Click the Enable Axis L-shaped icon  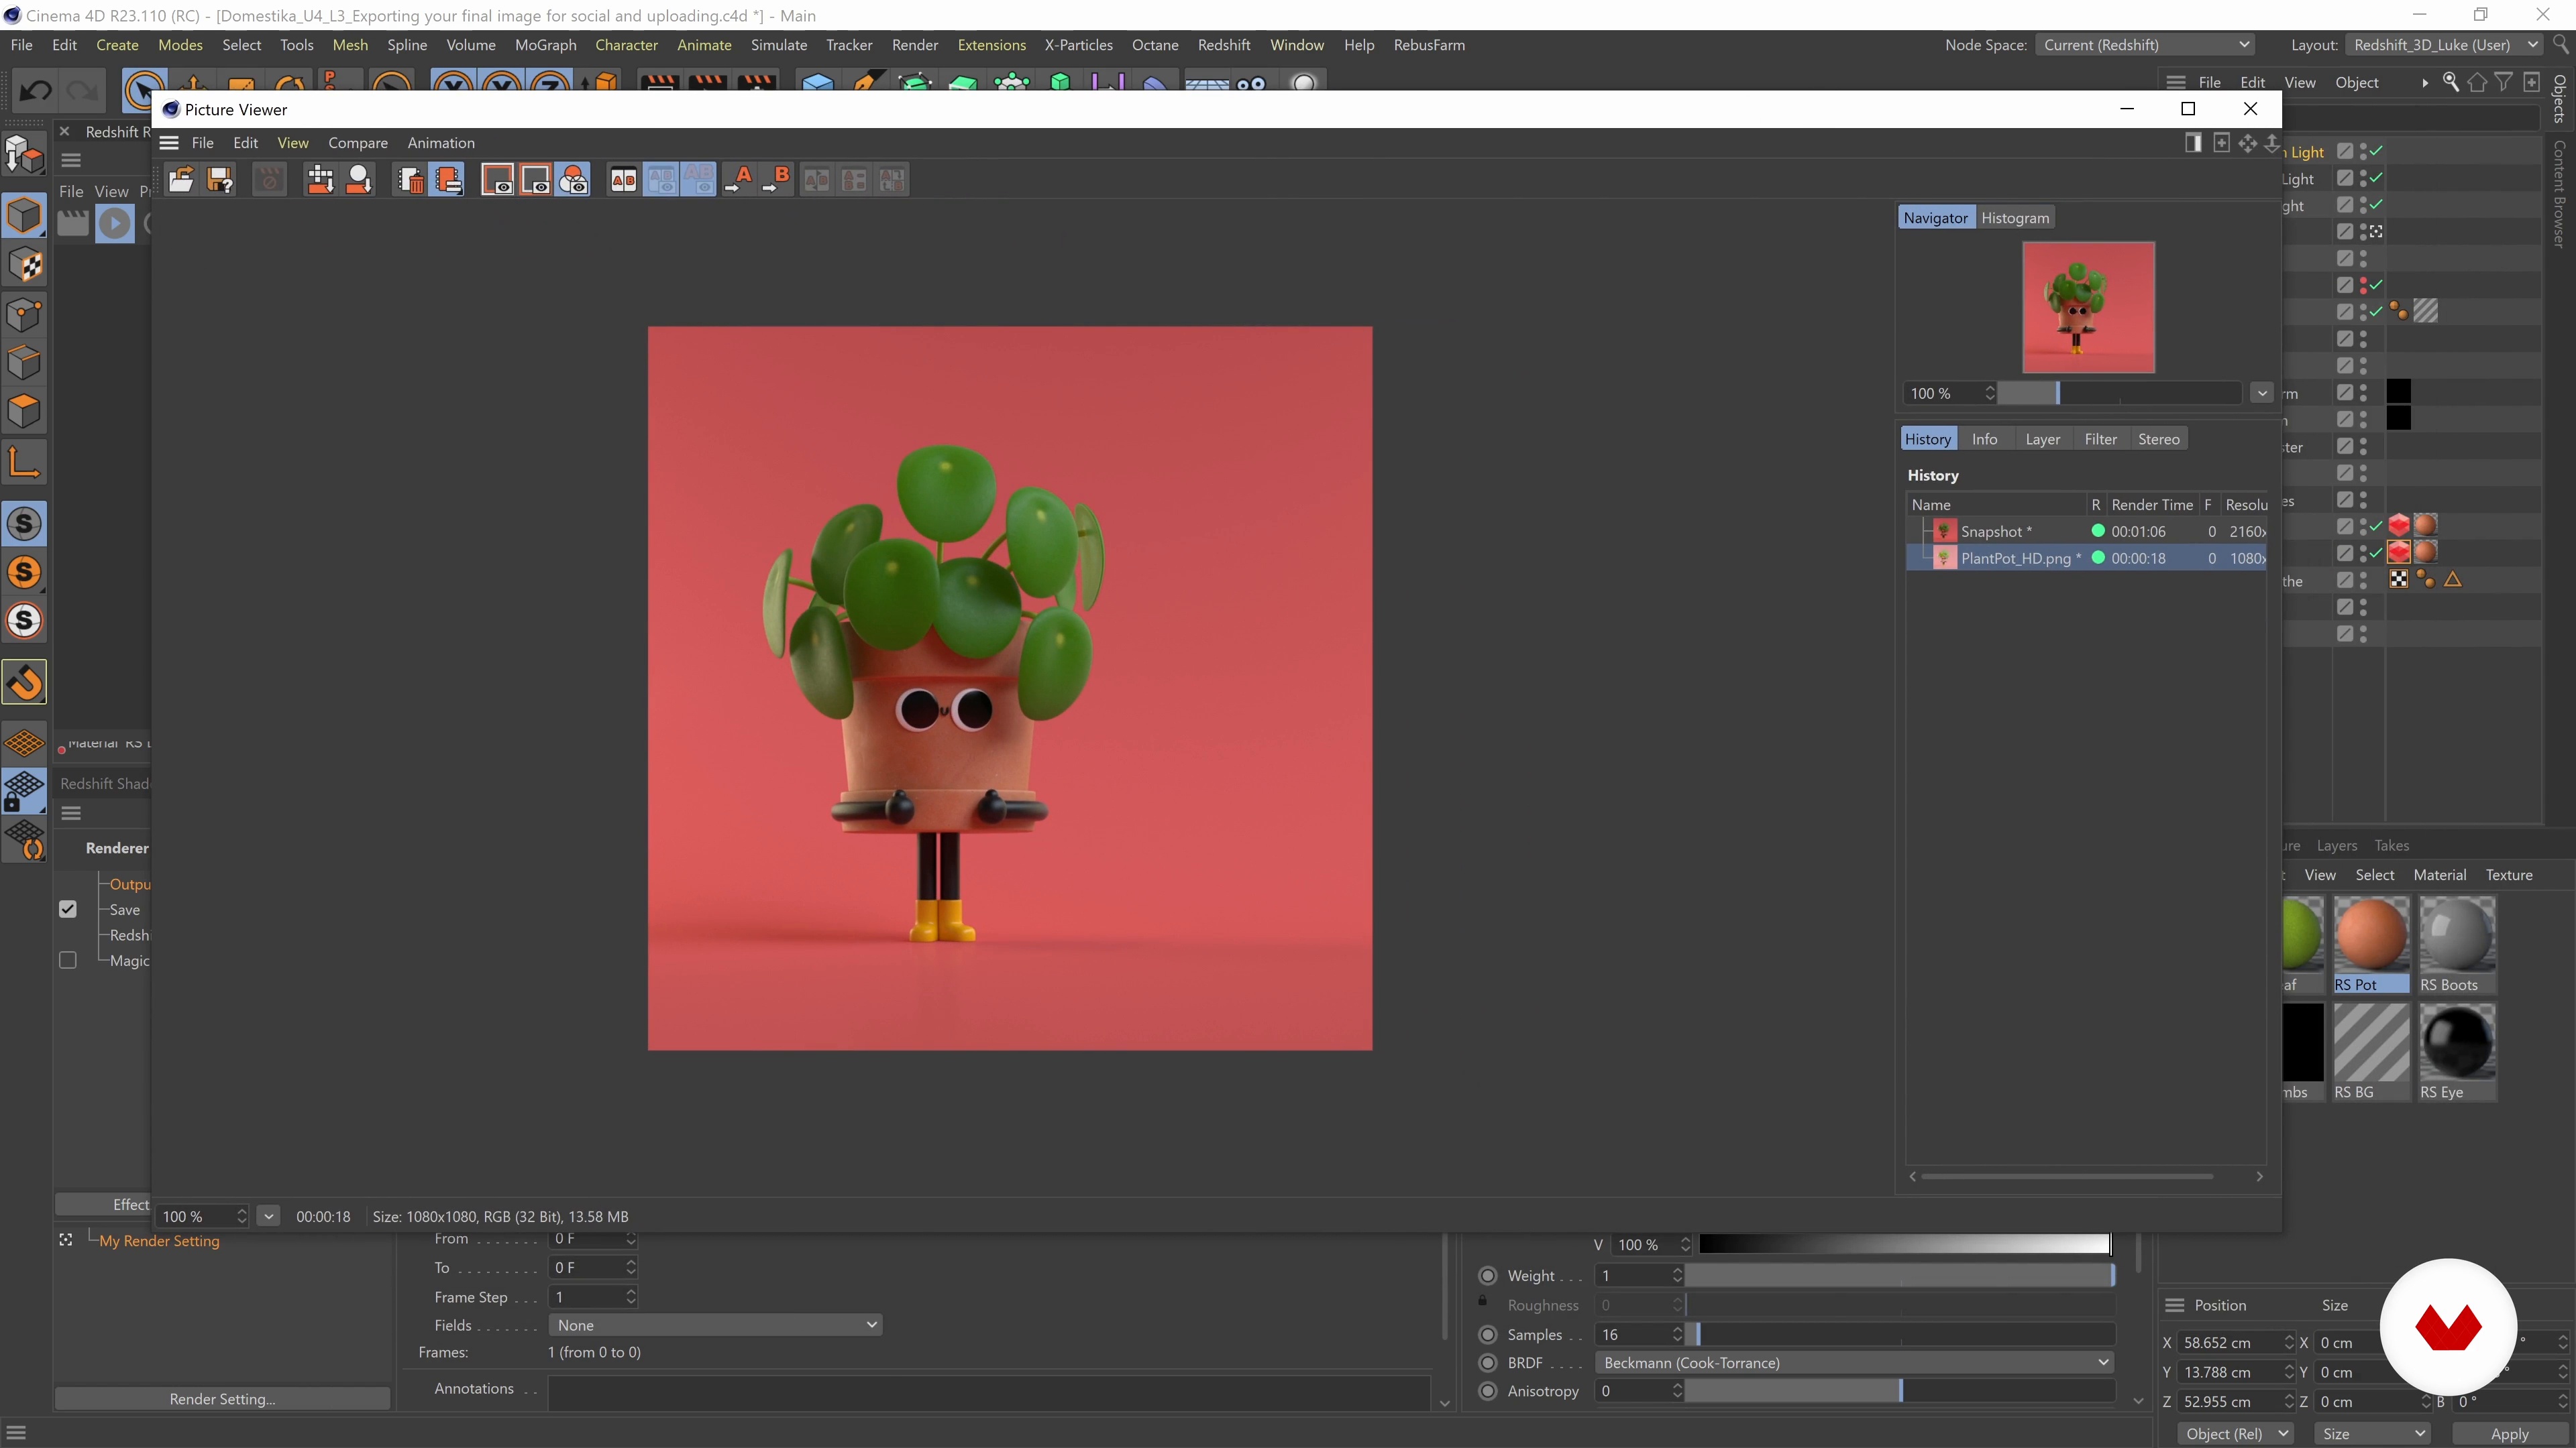24,463
